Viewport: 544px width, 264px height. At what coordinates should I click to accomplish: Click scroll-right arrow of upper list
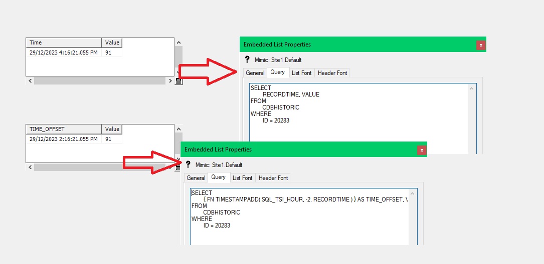[x=170, y=81]
